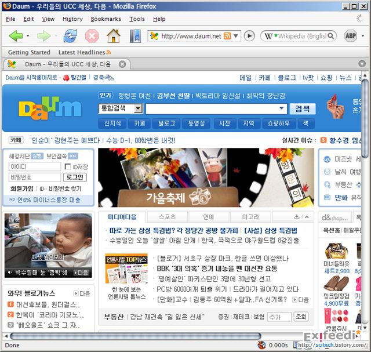Click the tab list dropdown at tab bar end
The width and height of the screenshot is (371, 352).
click(362, 64)
